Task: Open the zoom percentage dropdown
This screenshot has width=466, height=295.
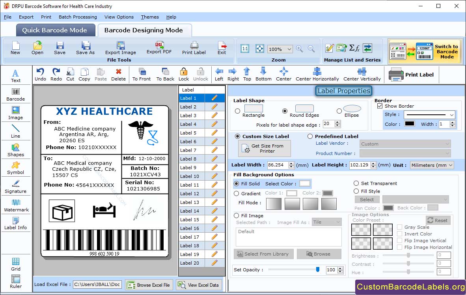Action: click(289, 49)
